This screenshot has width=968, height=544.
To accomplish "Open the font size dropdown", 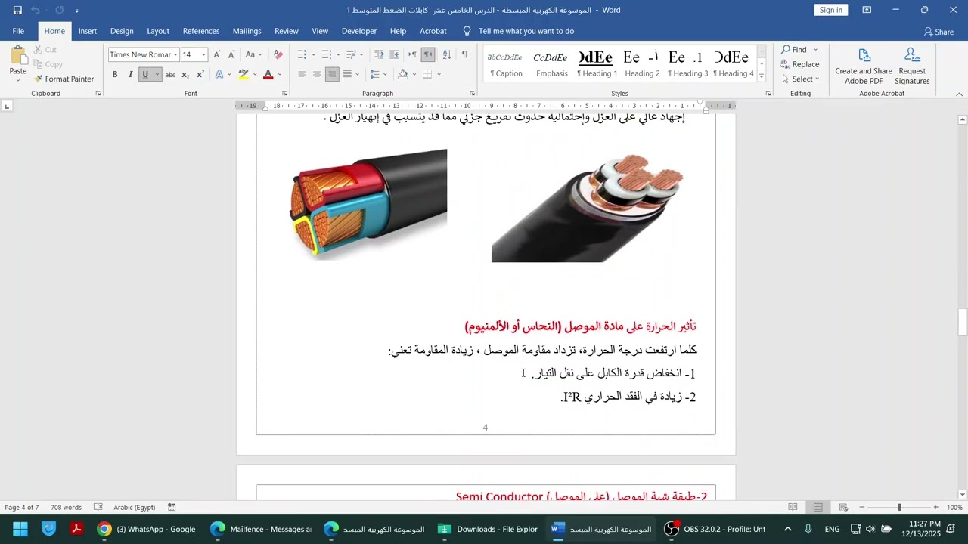I will 203,54.
